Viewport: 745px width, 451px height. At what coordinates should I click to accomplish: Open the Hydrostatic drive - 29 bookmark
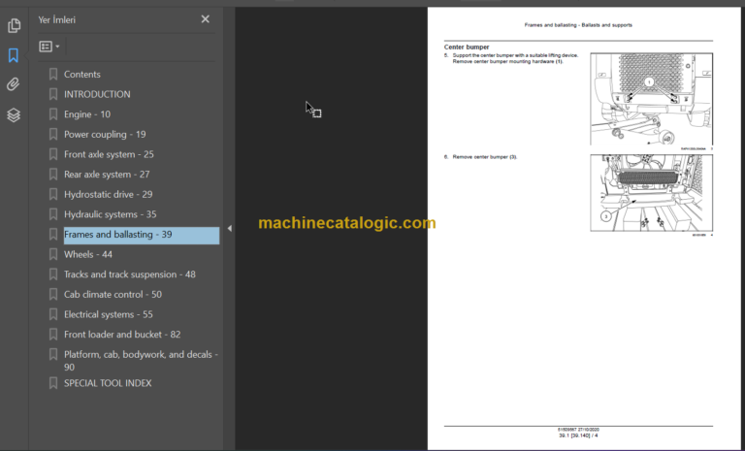[x=108, y=194]
